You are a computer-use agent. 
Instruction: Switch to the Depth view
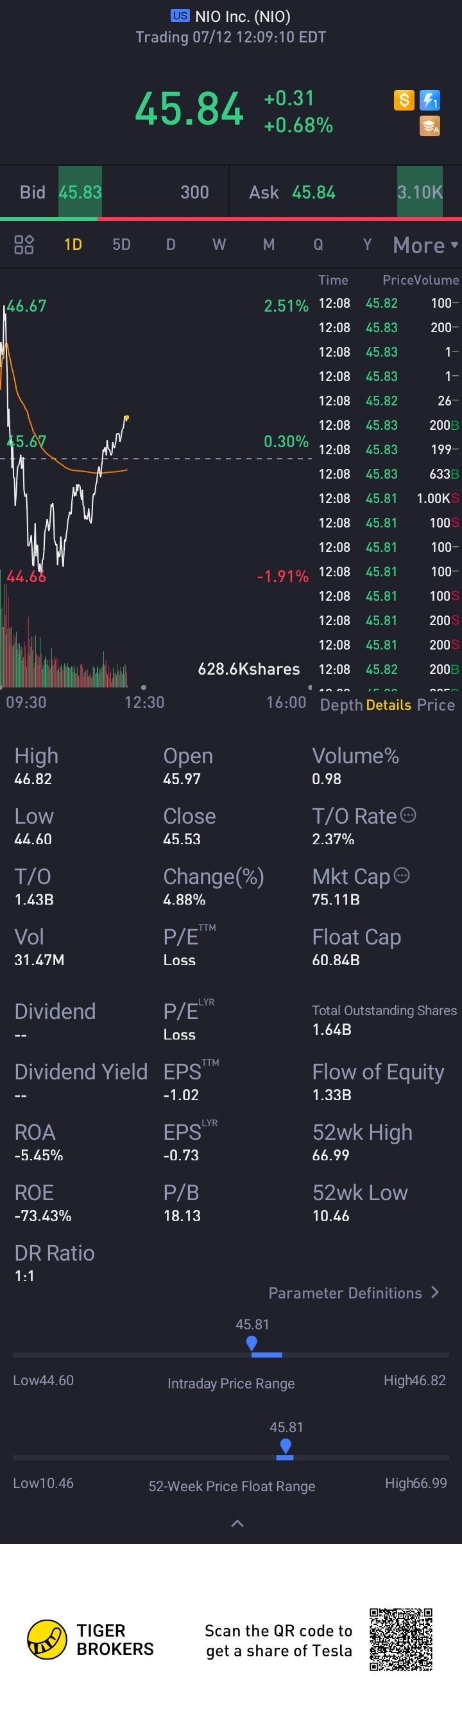coord(341,705)
